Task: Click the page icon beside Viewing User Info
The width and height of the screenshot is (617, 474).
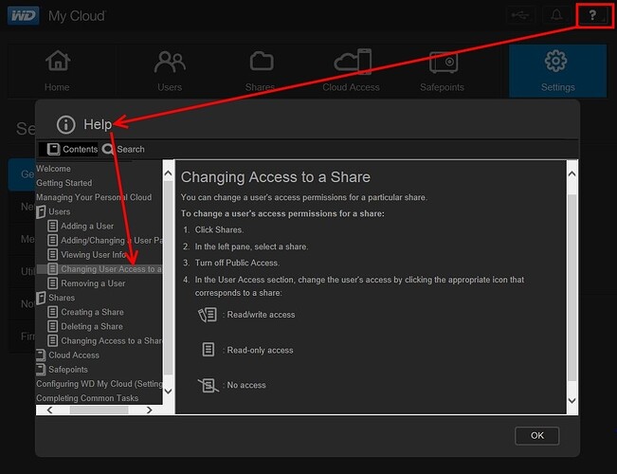Action: [x=53, y=255]
